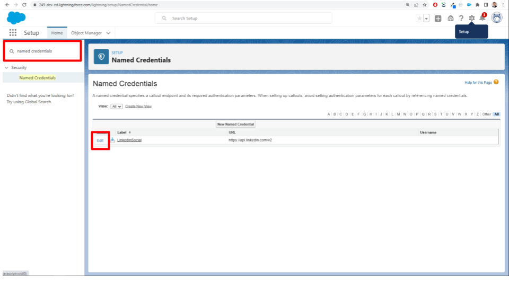Click the red Opera extension icon
This screenshot has height=286, width=509.
(435, 5)
